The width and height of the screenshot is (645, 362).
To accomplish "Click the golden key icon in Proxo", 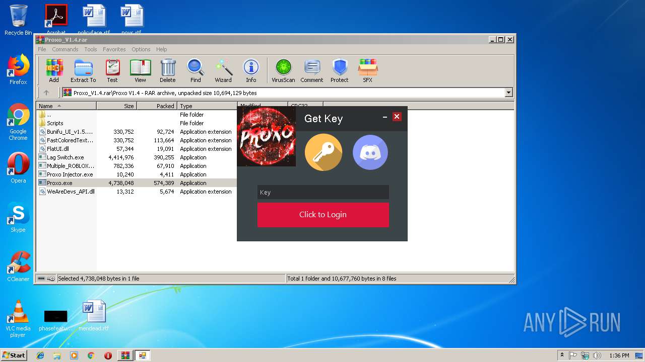I will click(x=324, y=152).
